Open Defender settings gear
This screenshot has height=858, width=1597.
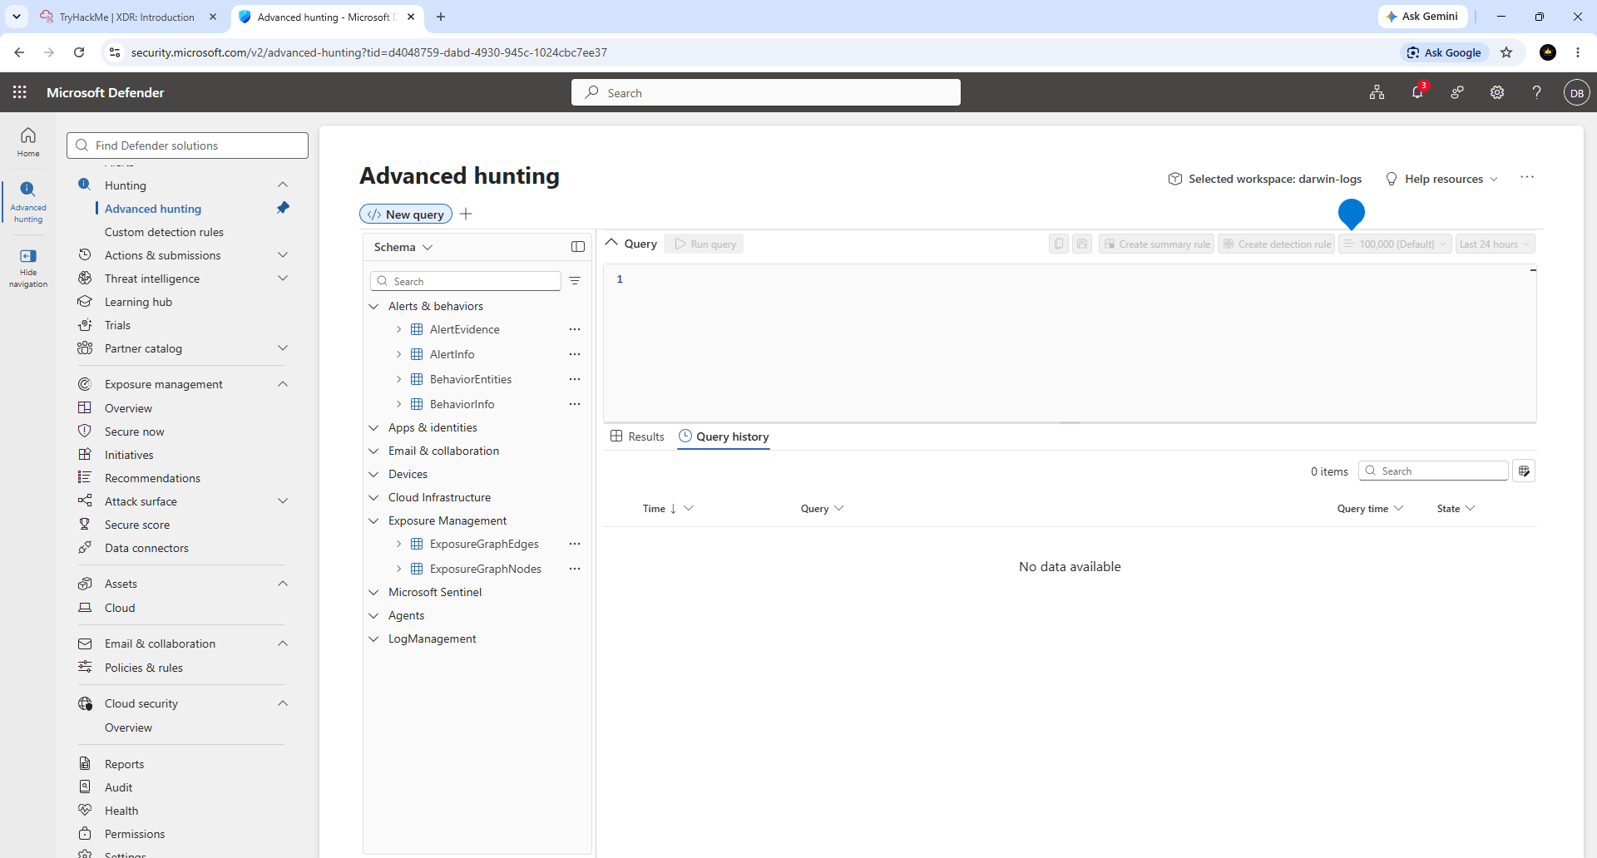coord(1497,92)
